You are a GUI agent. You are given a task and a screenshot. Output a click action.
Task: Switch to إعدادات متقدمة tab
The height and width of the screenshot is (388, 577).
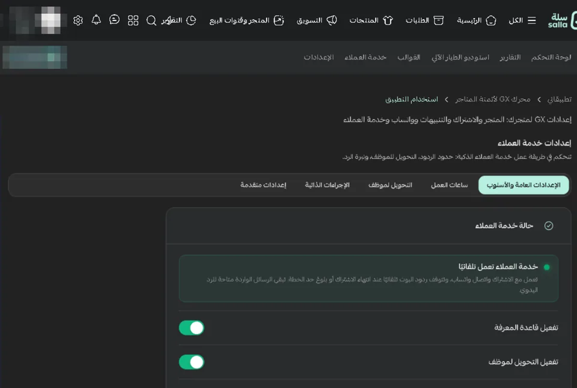(263, 185)
